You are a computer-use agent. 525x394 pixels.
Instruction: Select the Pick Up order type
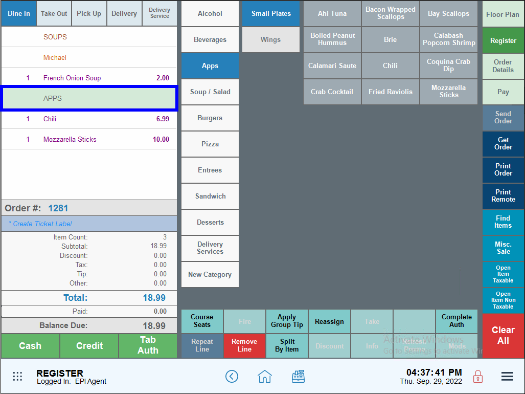tap(89, 13)
